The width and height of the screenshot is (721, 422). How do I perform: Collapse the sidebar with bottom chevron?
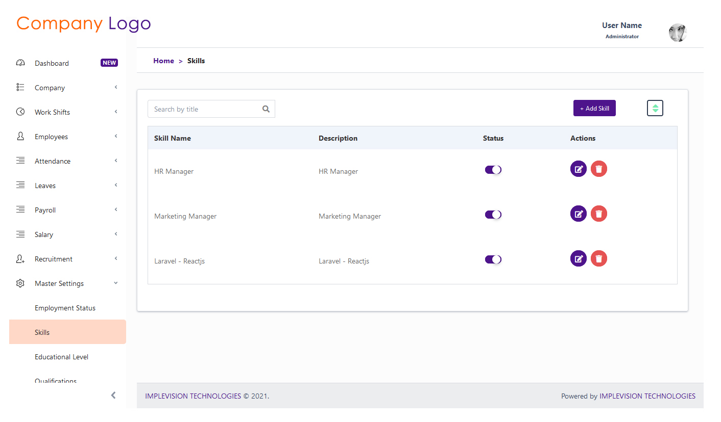[113, 395]
